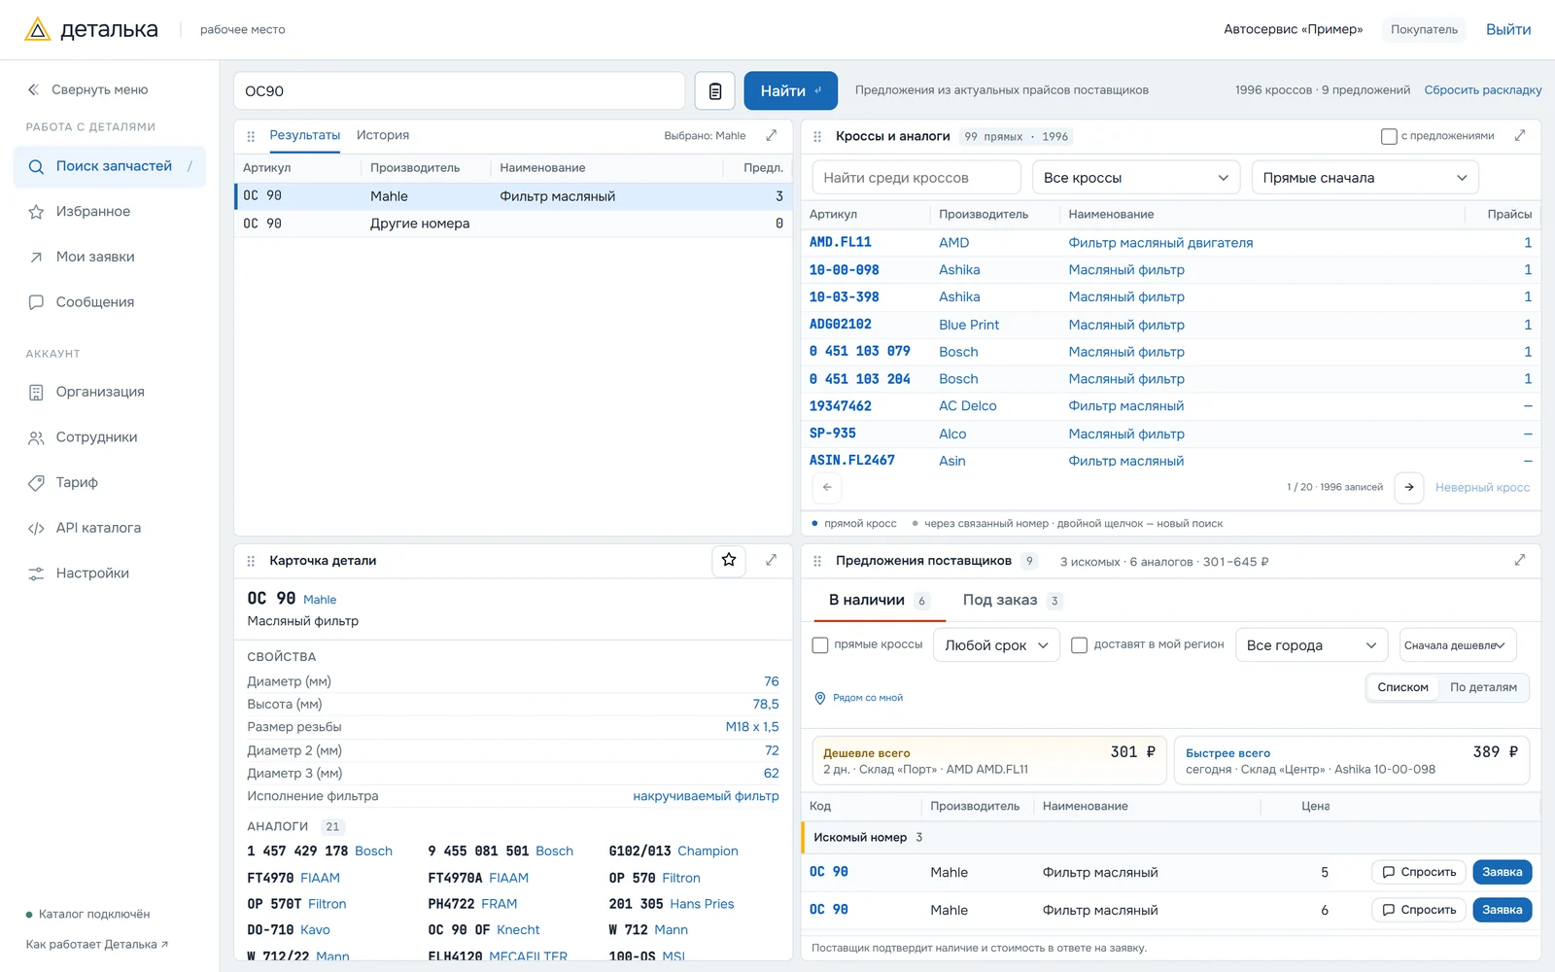Open Сообщения in the sidebar
The width and height of the screenshot is (1555, 972).
[110, 302]
